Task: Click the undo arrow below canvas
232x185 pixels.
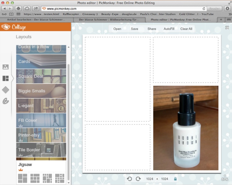Action: (x=129, y=179)
